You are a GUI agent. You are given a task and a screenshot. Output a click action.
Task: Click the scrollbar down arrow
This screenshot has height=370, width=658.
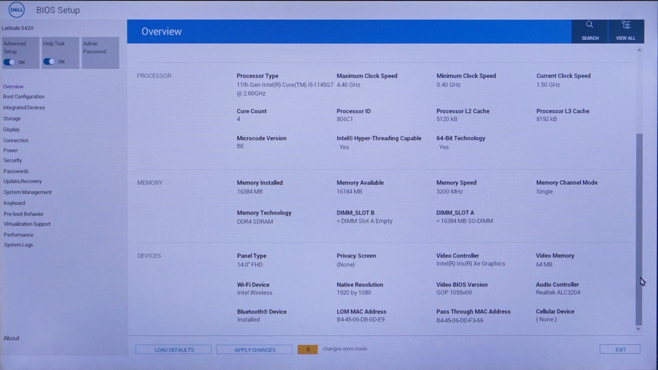pyautogui.click(x=639, y=329)
